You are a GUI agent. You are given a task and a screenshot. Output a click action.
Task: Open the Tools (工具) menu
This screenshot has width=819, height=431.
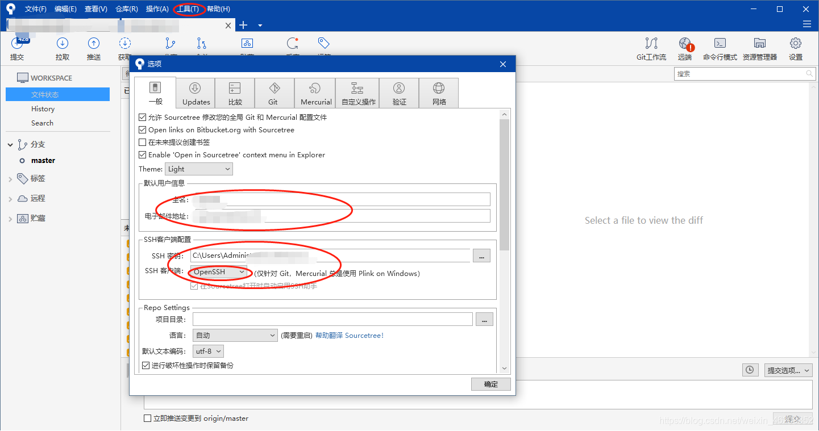click(x=188, y=9)
